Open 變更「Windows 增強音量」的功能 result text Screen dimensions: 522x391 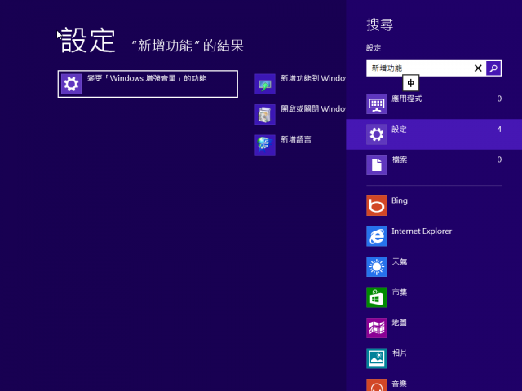point(147,78)
